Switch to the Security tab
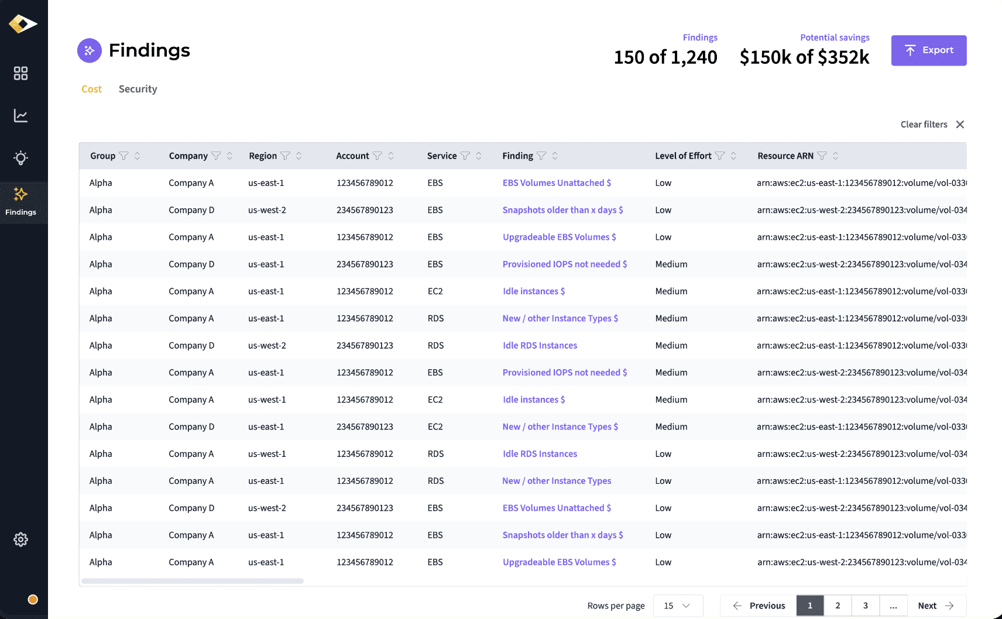Viewport: 1002px width, 619px height. pyautogui.click(x=138, y=89)
